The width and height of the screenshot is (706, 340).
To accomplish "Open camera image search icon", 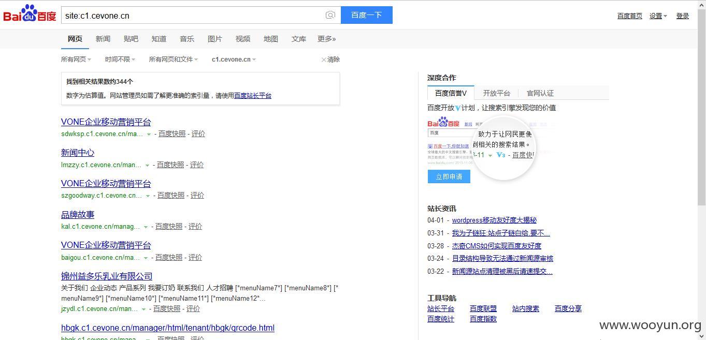I will coord(330,15).
